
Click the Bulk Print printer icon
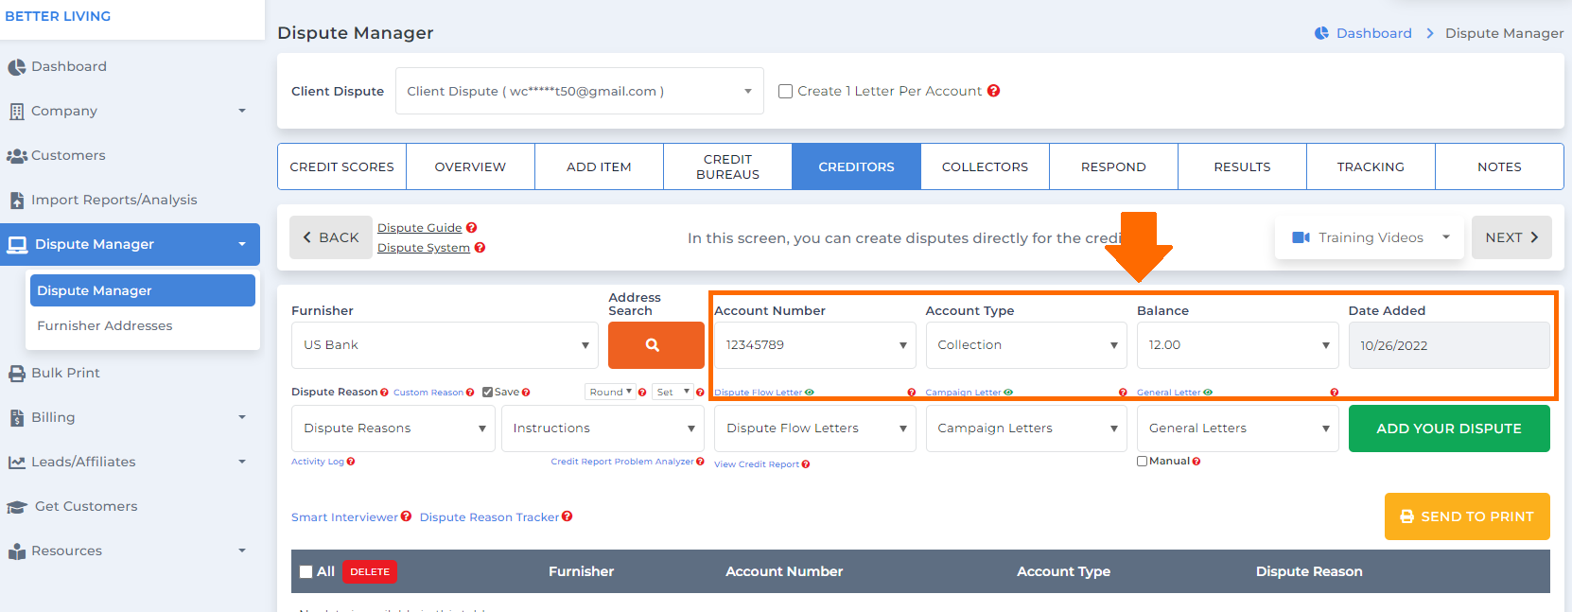click(x=17, y=374)
